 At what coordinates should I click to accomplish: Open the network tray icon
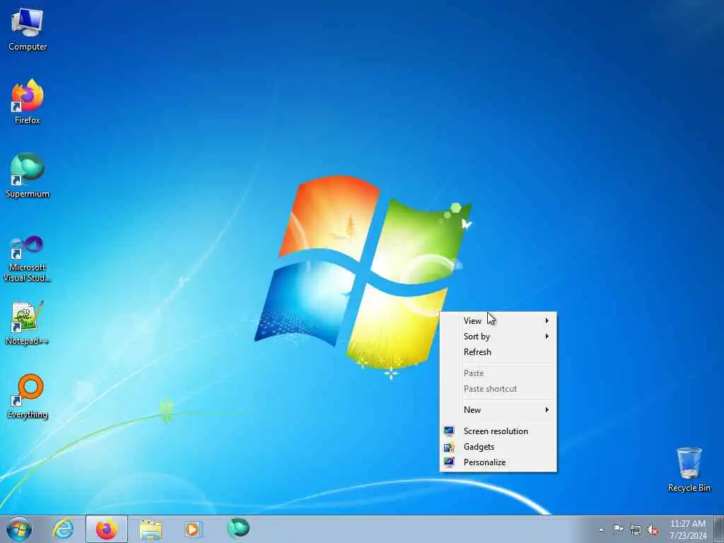636,530
